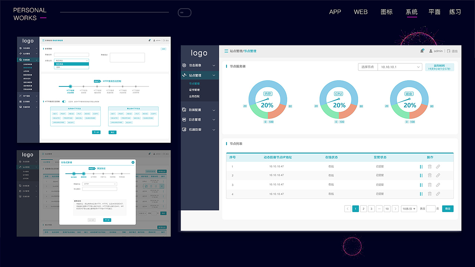Select page 3 in node list pagination
This screenshot has height=267, width=475.
pos(371,209)
